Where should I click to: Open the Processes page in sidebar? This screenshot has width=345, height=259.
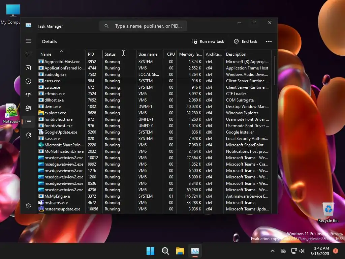(x=28, y=54)
